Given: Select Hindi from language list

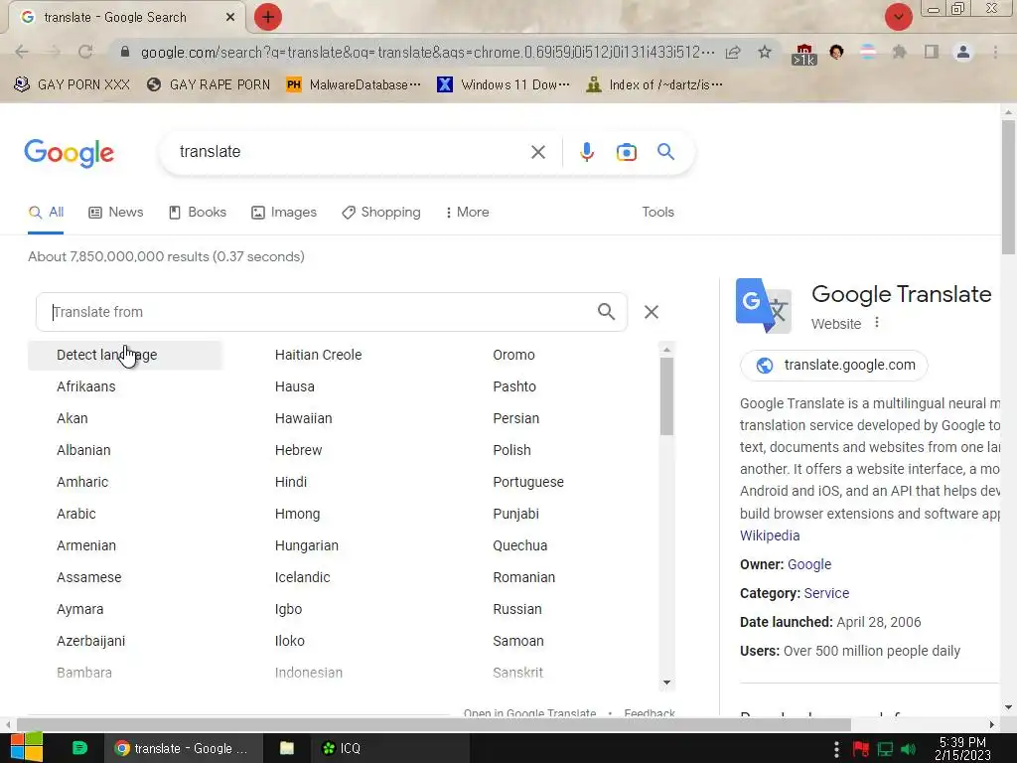Looking at the screenshot, I should pyautogui.click(x=291, y=482).
